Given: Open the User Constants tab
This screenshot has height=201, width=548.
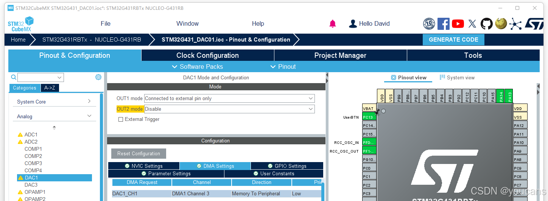Looking at the screenshot, I should [274, 173].
